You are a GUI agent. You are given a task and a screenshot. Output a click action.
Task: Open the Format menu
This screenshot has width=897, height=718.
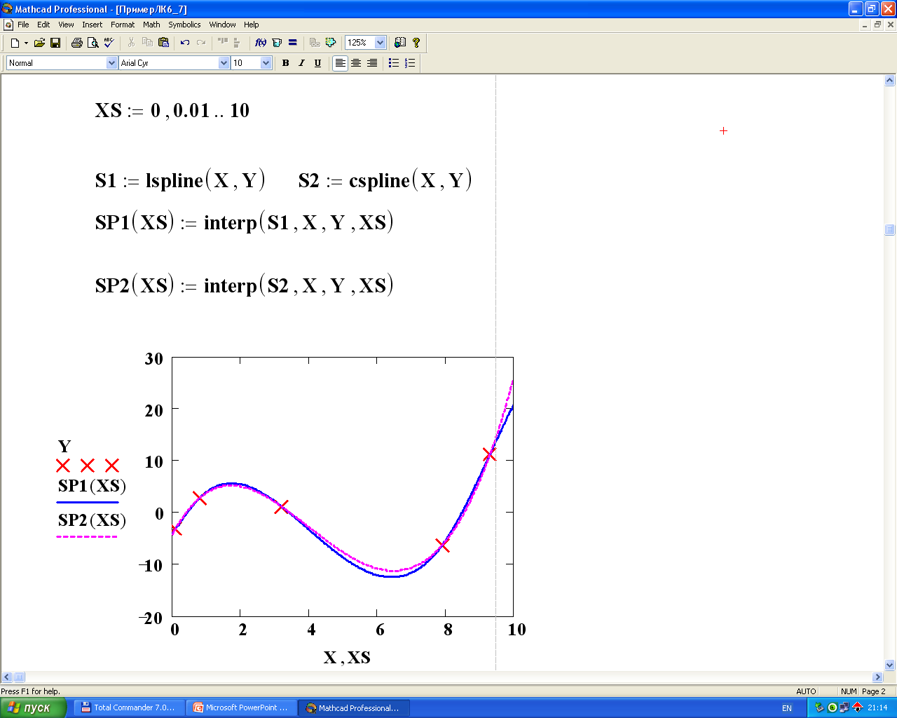(123, 25)
